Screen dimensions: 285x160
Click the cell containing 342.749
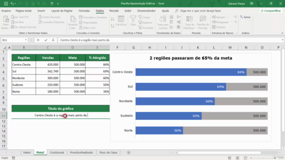(x=48, y=71)
